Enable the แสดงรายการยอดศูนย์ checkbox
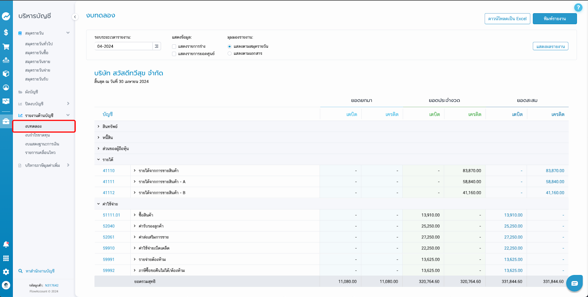Viewport: 588px width, 297px height. [x=174, y=54]
